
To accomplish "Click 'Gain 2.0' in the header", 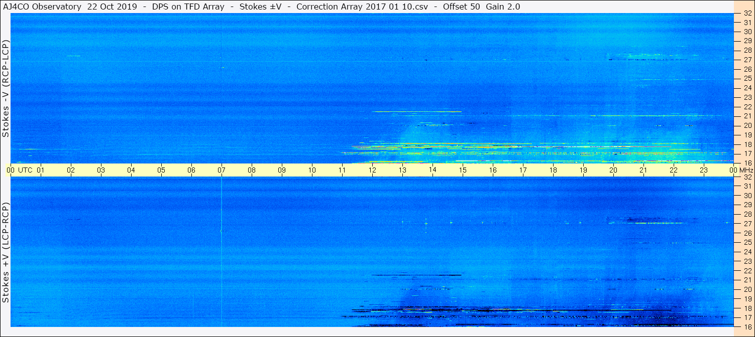I will pyautogui.click(x=503, y=7).
